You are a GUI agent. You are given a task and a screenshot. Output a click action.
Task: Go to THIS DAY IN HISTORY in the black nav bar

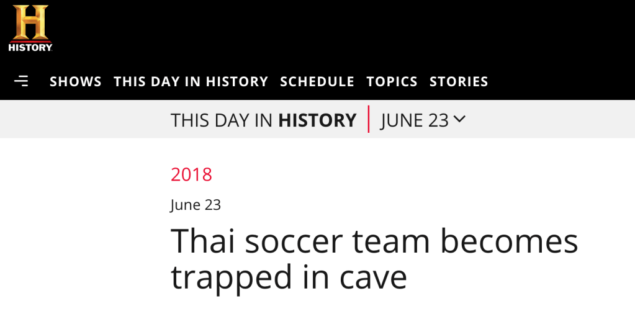[191, 81]
